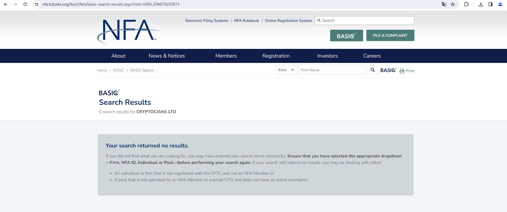
Task: Open the Registration menu
Action: [x=276, y=56]
